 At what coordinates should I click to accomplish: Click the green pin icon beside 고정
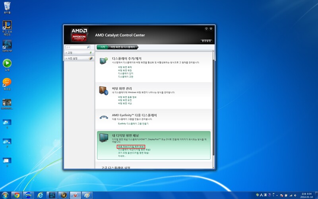click(x=91, y=53)
